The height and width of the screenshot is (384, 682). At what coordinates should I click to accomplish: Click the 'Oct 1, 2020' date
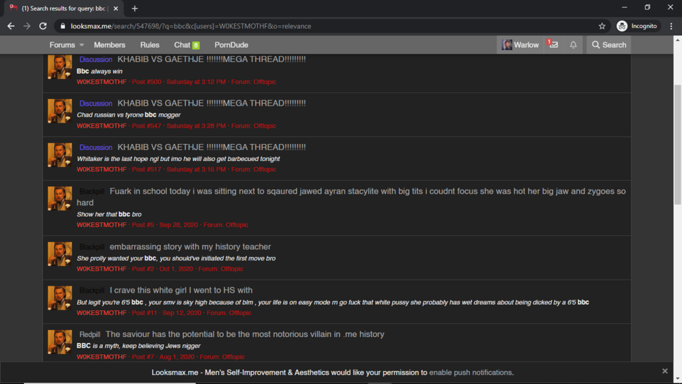coord(176,269)
